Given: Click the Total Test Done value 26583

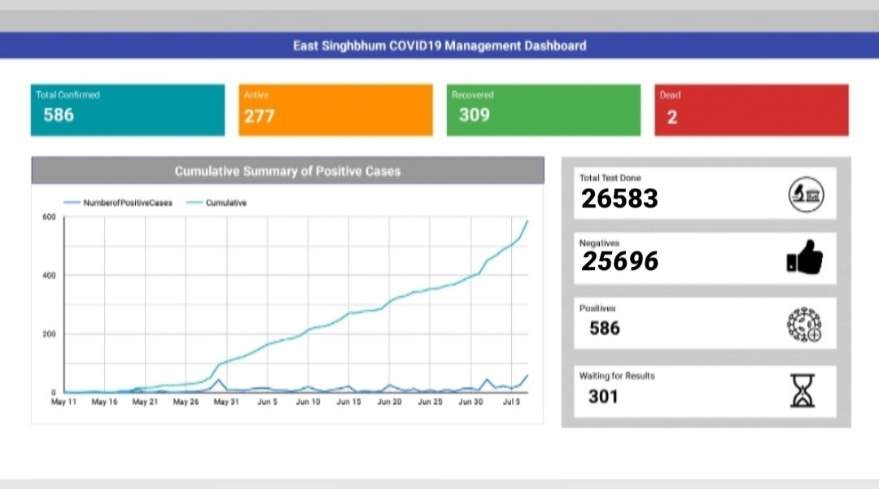Looking at the screenshot, I should point(619,199).
